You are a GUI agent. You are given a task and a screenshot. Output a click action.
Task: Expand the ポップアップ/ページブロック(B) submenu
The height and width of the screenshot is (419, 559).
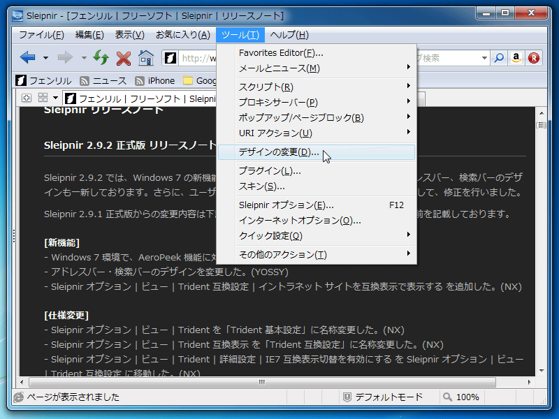(x=317, y=117)
